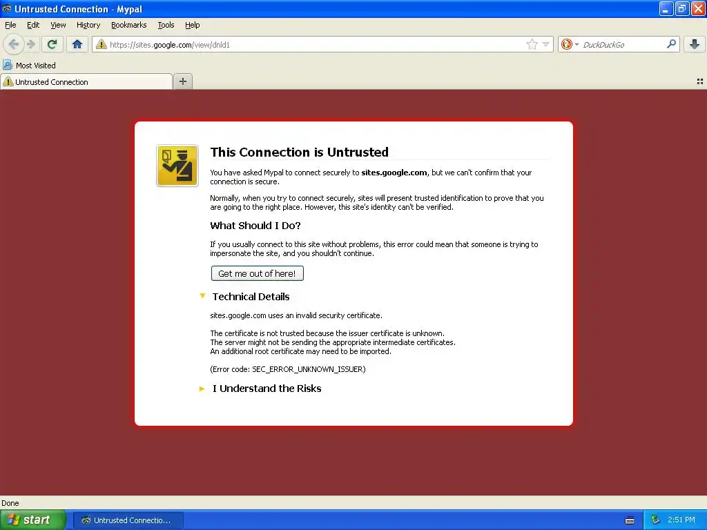This screenshot has height=530, width=707.
Task: Click the network tray icon near clock
Action: pyautogui.click(x=655, y=520)
